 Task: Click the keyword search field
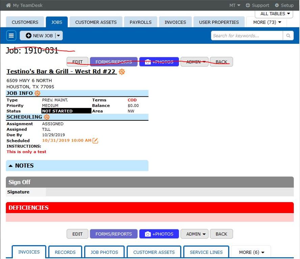[247, 36]
